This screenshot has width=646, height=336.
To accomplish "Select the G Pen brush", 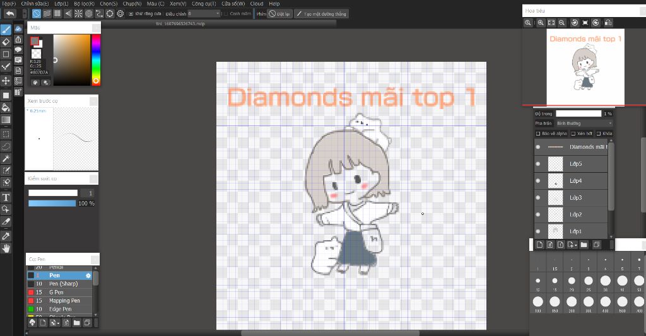I will (60, 293).
